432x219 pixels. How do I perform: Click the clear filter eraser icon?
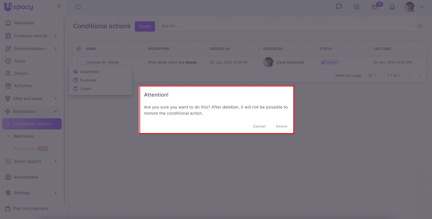tap(420, 26)
